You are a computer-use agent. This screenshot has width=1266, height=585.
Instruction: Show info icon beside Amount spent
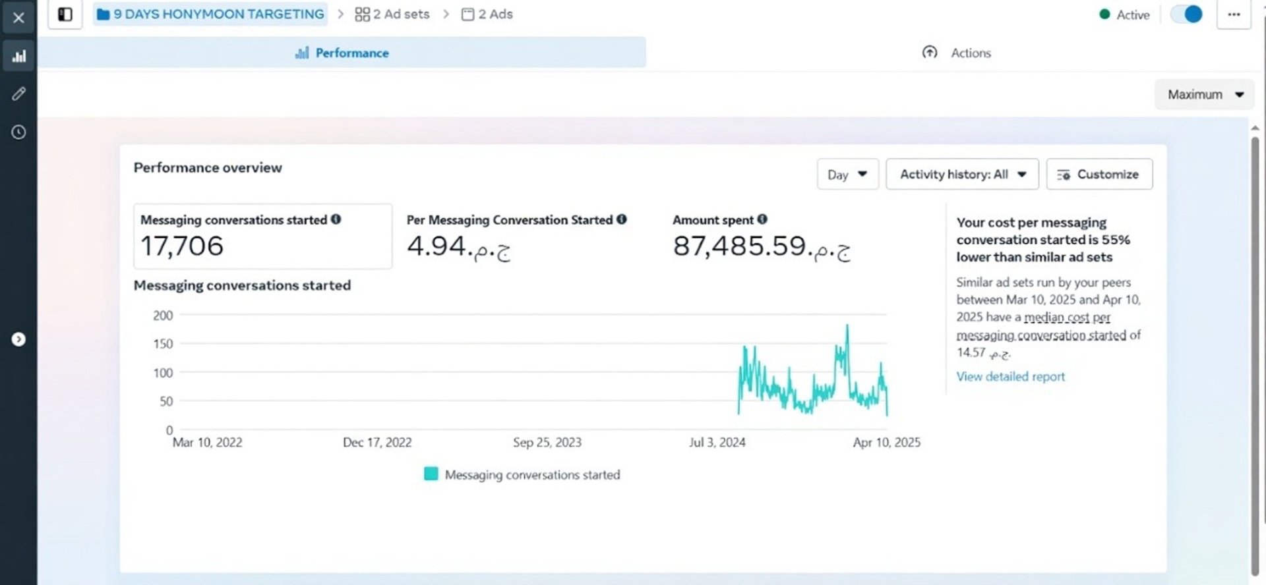point(762,219)
